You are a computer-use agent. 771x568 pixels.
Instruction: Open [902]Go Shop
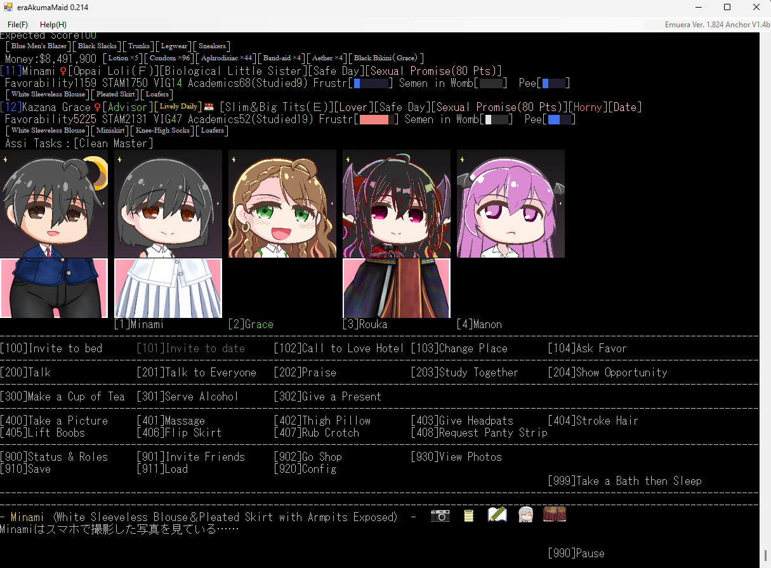point(308,457)
